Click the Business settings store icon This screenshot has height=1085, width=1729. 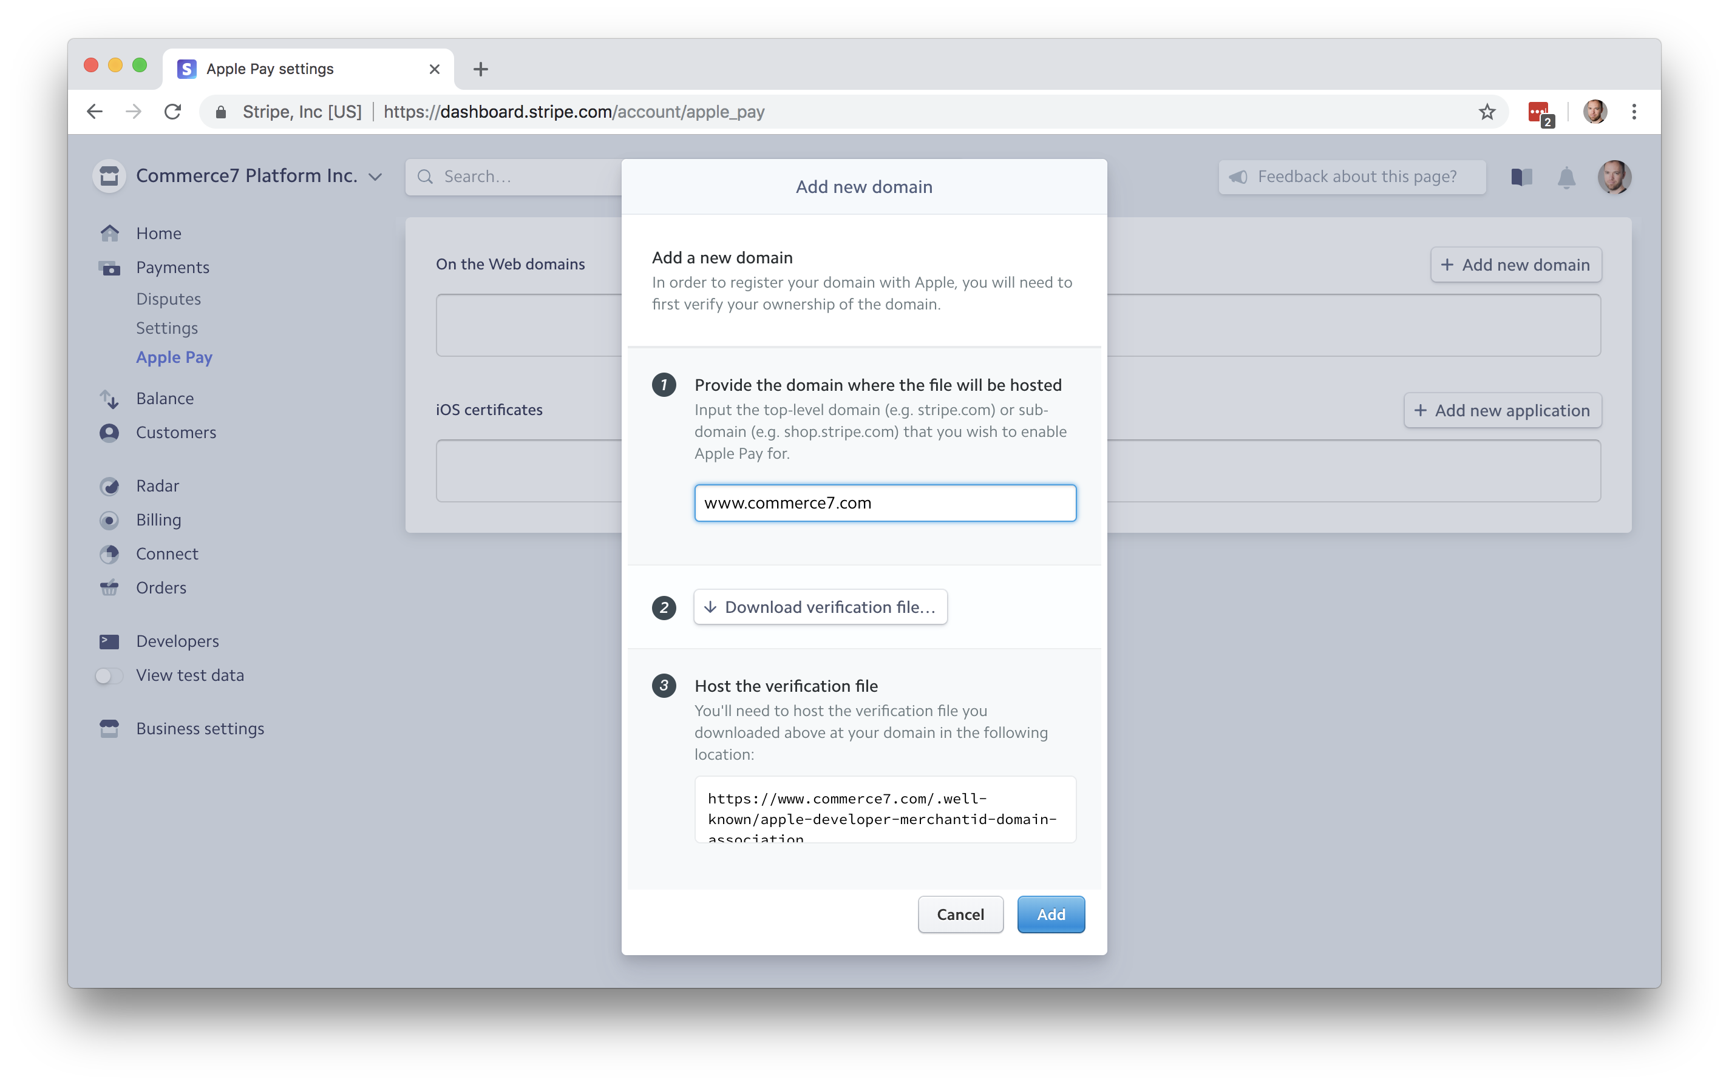(x=109, y=728)
